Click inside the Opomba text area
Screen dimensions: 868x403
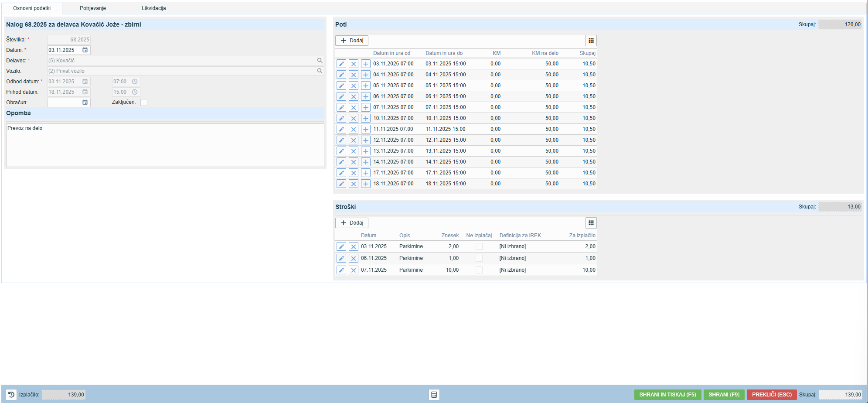coord(165,145)
